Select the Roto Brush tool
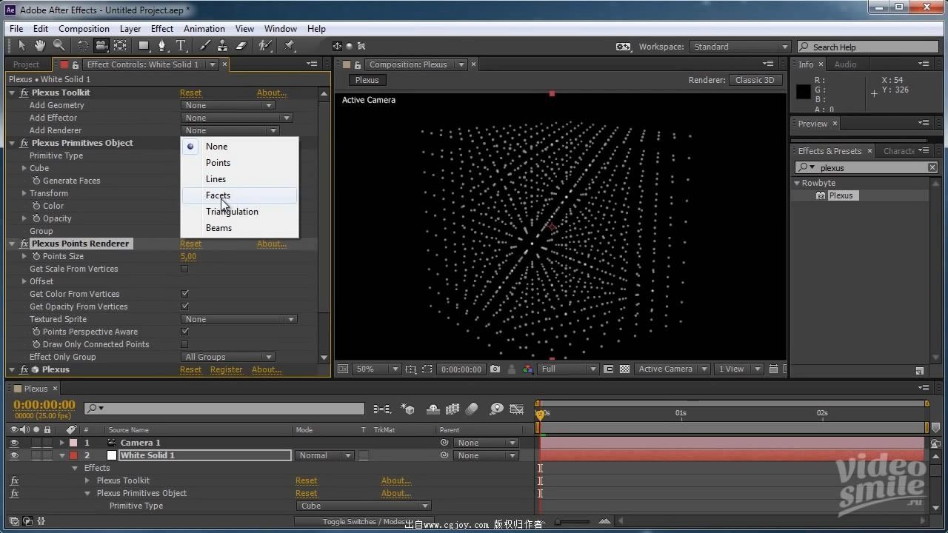This screenshot has width=948, height=533. coord(265,46)
